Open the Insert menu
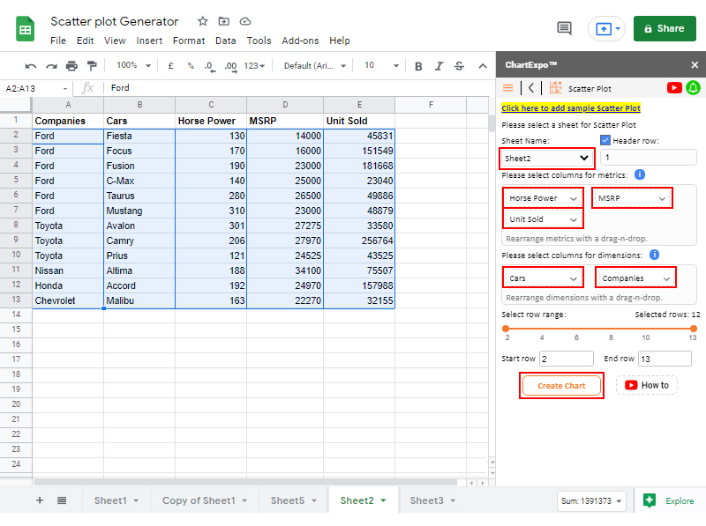The height and width of the screenshot is (526, 706). [149, 41]
